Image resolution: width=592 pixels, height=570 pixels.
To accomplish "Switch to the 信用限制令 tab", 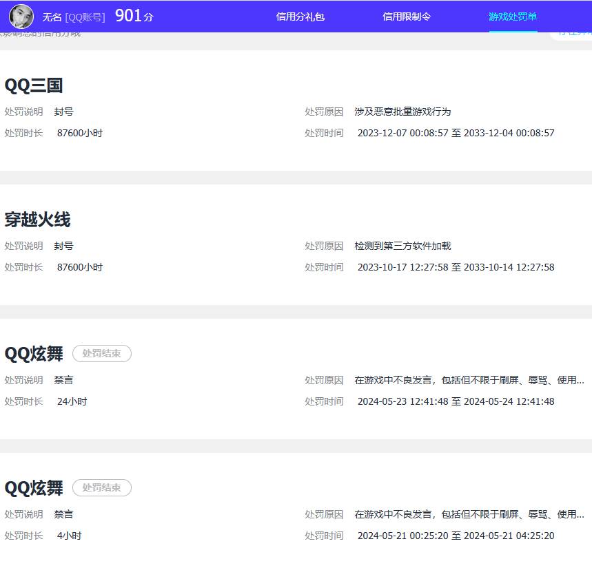I will pyautogui.click(x=407, y=17).
